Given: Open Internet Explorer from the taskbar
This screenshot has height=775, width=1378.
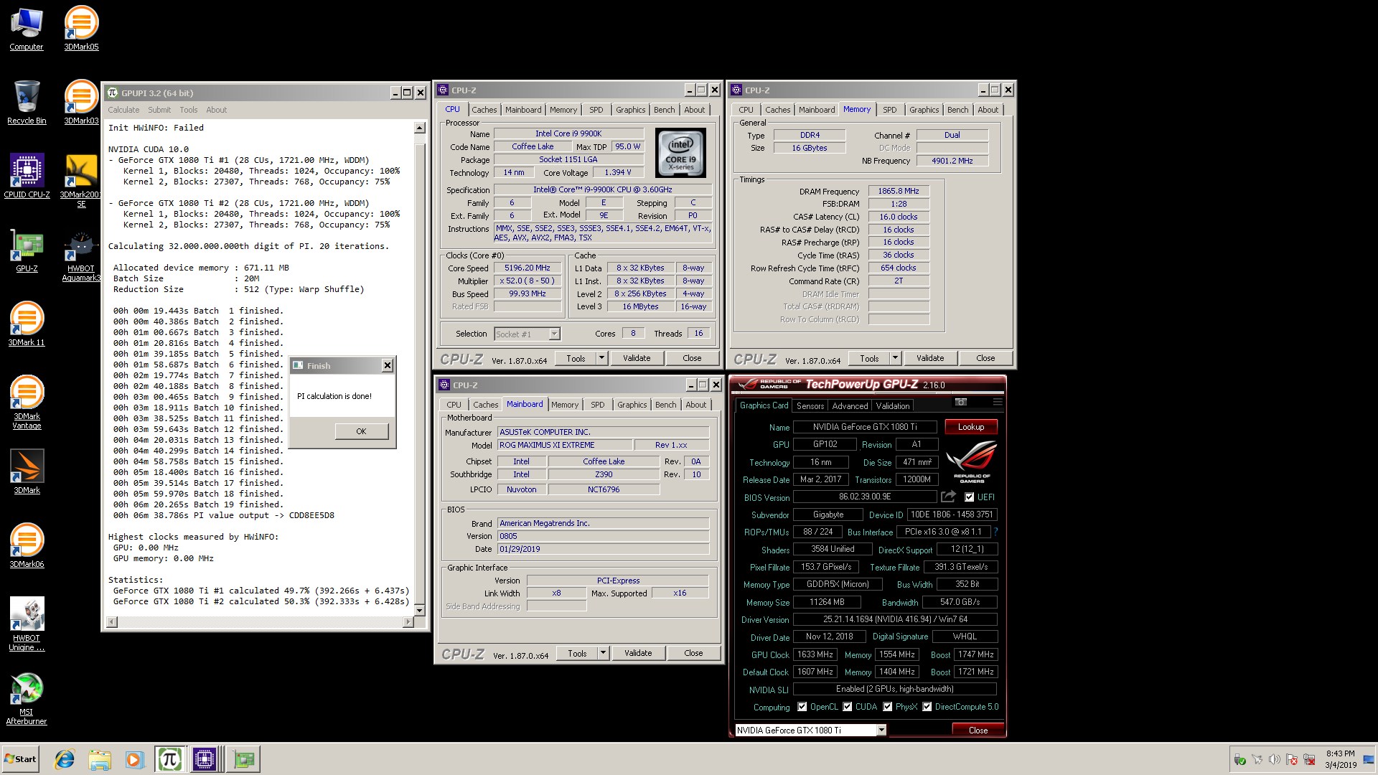Looking at the screenshot, I should pyautogui.click(x=65, y=759).
